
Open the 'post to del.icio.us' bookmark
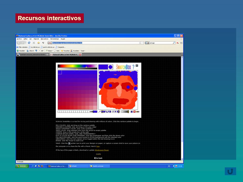coord(47,47)
